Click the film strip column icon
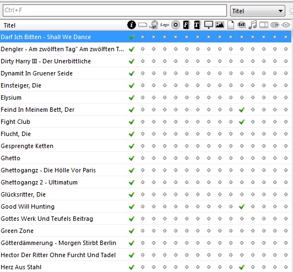This screenshot has height=272, width=293. [x=264, y=25]
